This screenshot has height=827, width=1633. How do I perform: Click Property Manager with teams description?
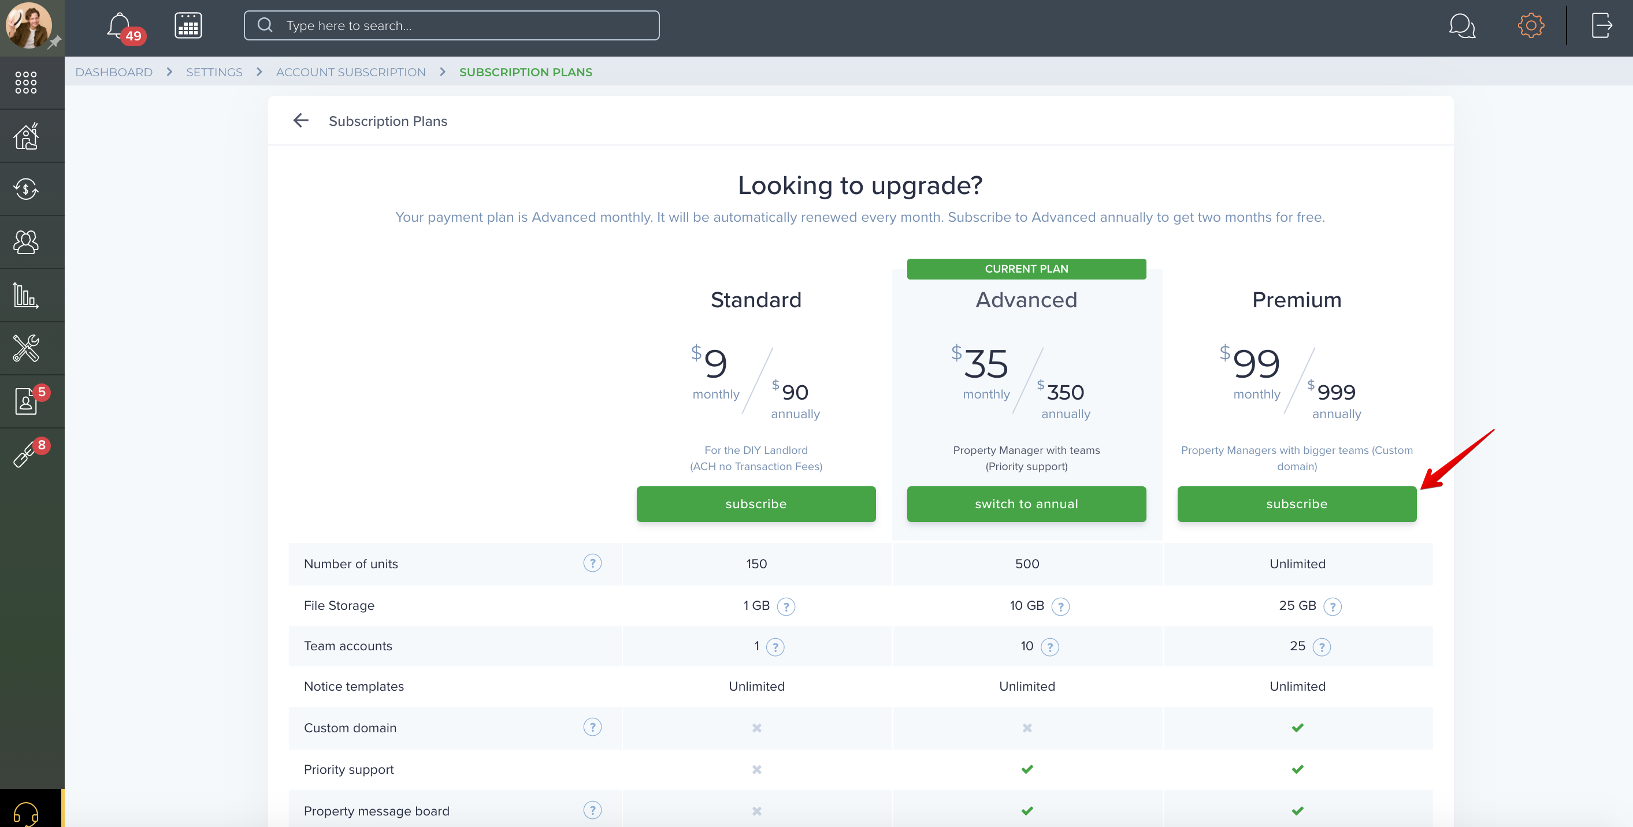click(x=1026, y=458)
